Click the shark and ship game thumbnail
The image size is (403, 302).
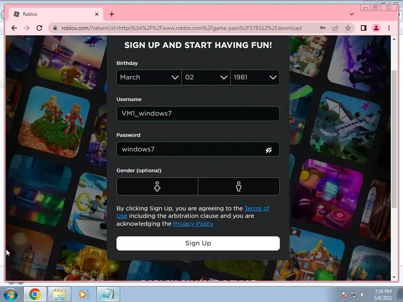(x=346, y=127)
